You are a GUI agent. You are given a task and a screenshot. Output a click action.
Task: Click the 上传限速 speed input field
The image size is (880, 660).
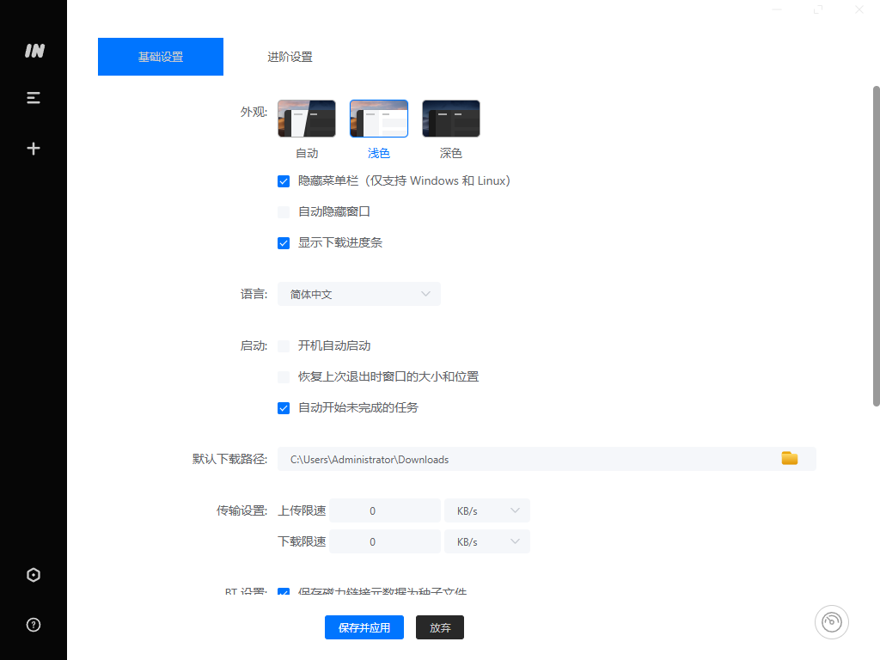[384, 510]
